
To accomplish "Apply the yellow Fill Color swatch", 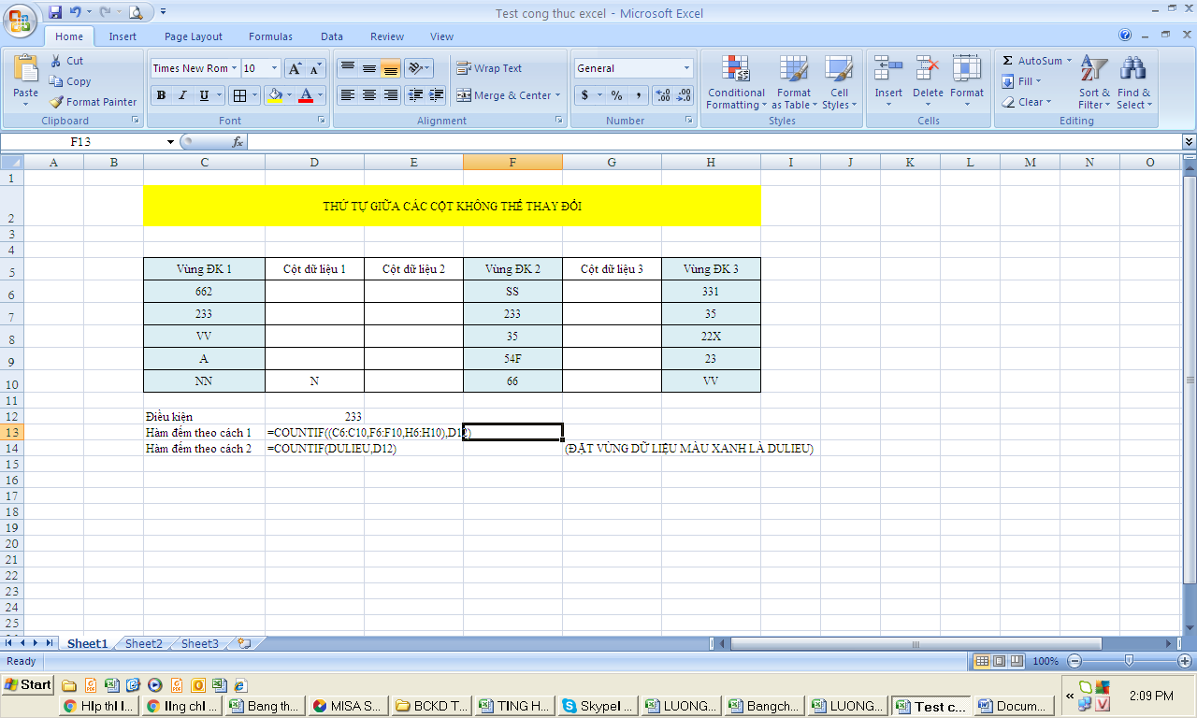I will click(x=274, y=95).
